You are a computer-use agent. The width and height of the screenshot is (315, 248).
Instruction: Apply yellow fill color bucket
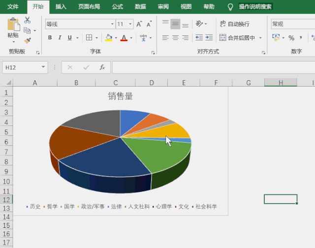[109, 37]
